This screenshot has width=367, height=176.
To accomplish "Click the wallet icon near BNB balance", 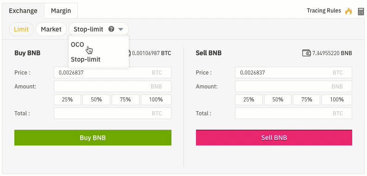I will [x=306, y=53].
